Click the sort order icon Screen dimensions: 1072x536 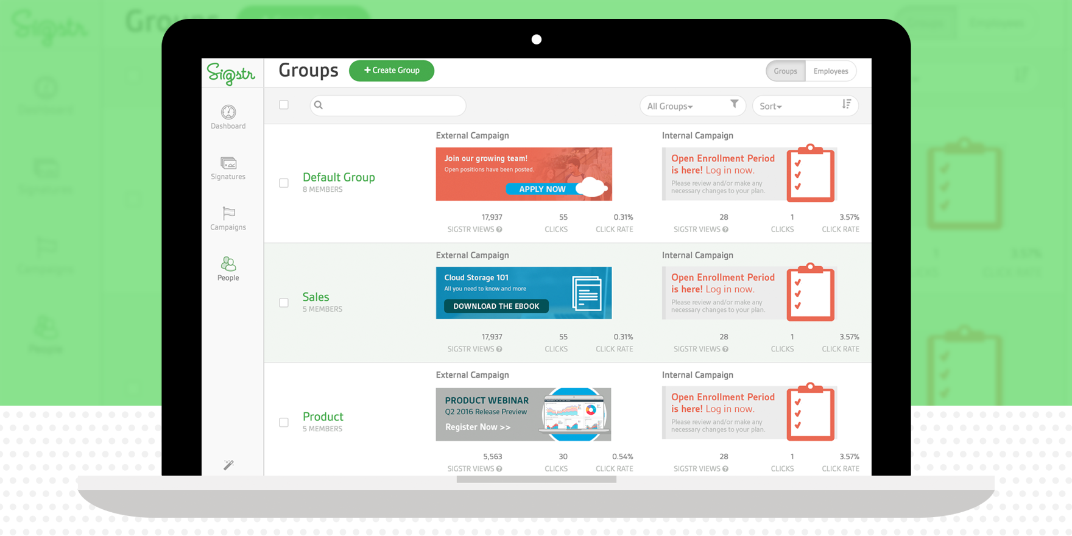(847, 104)
